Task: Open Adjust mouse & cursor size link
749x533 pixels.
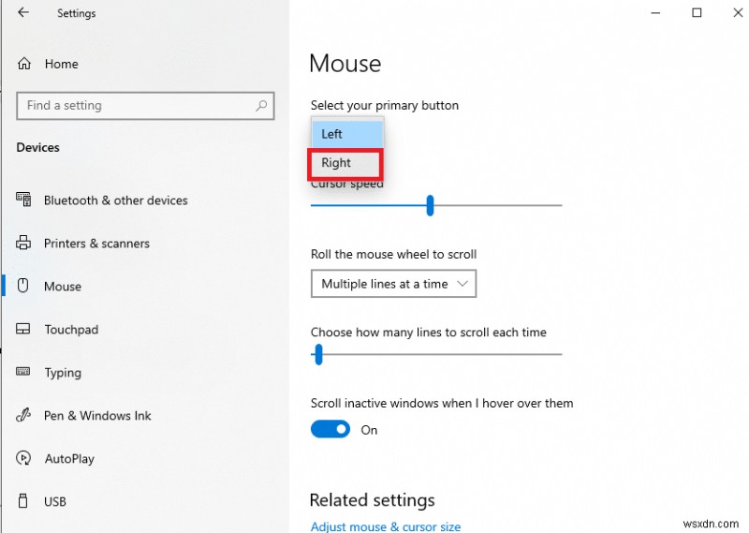Action: click(386, 526)
